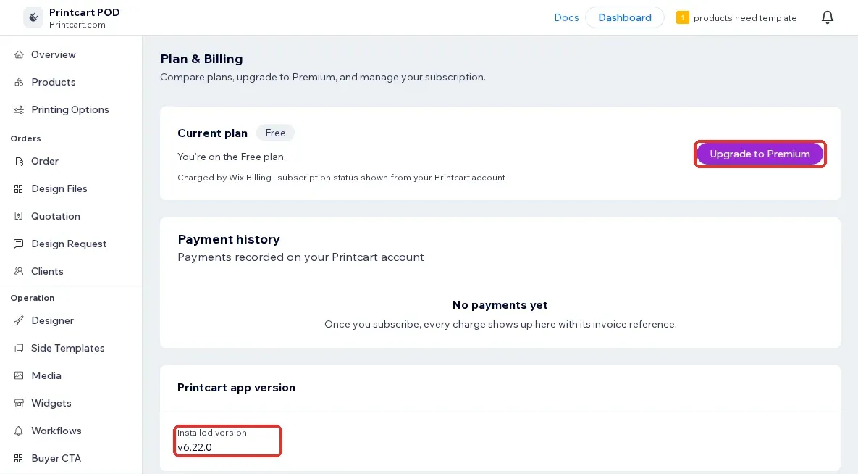This screenshot has width=858, height=474.
Task: Open Printing Options section
Action: tap(70, 109)
